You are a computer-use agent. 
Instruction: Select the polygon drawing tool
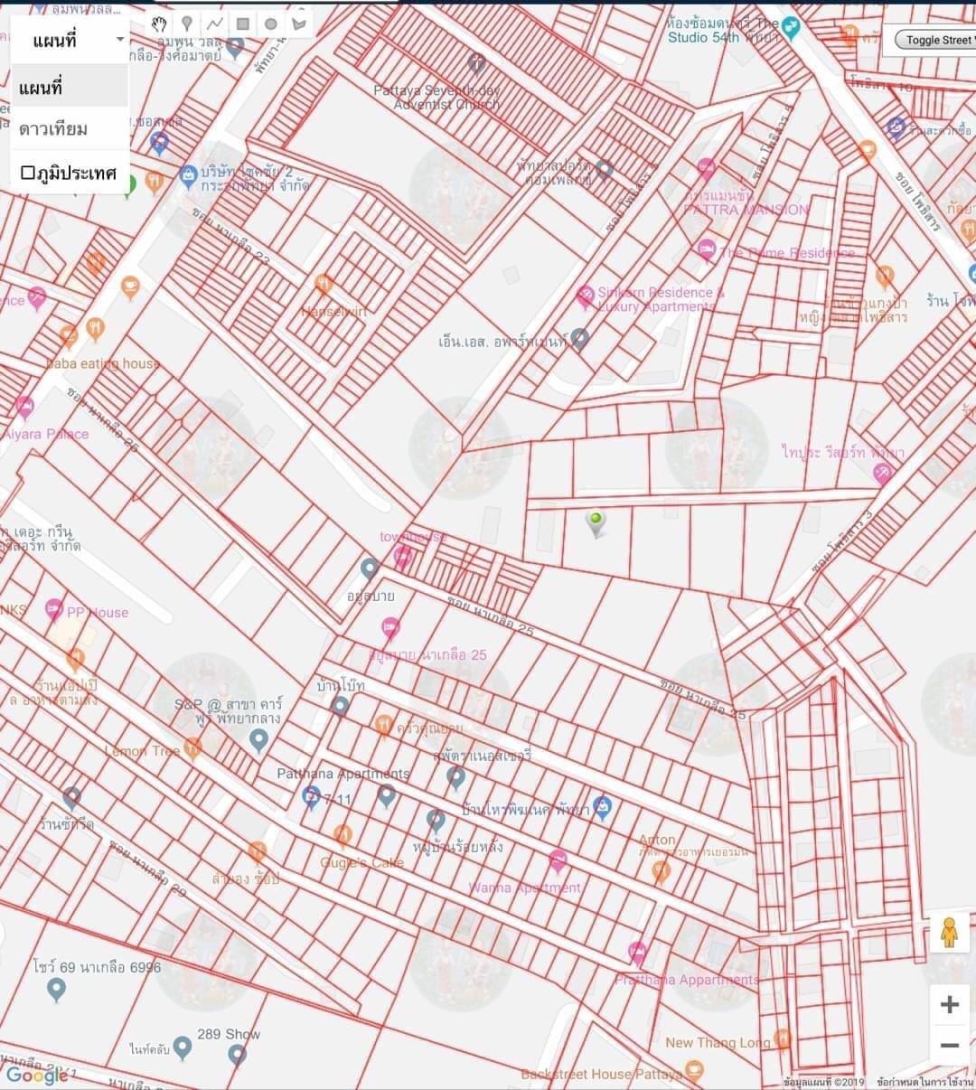pos(298,23)
